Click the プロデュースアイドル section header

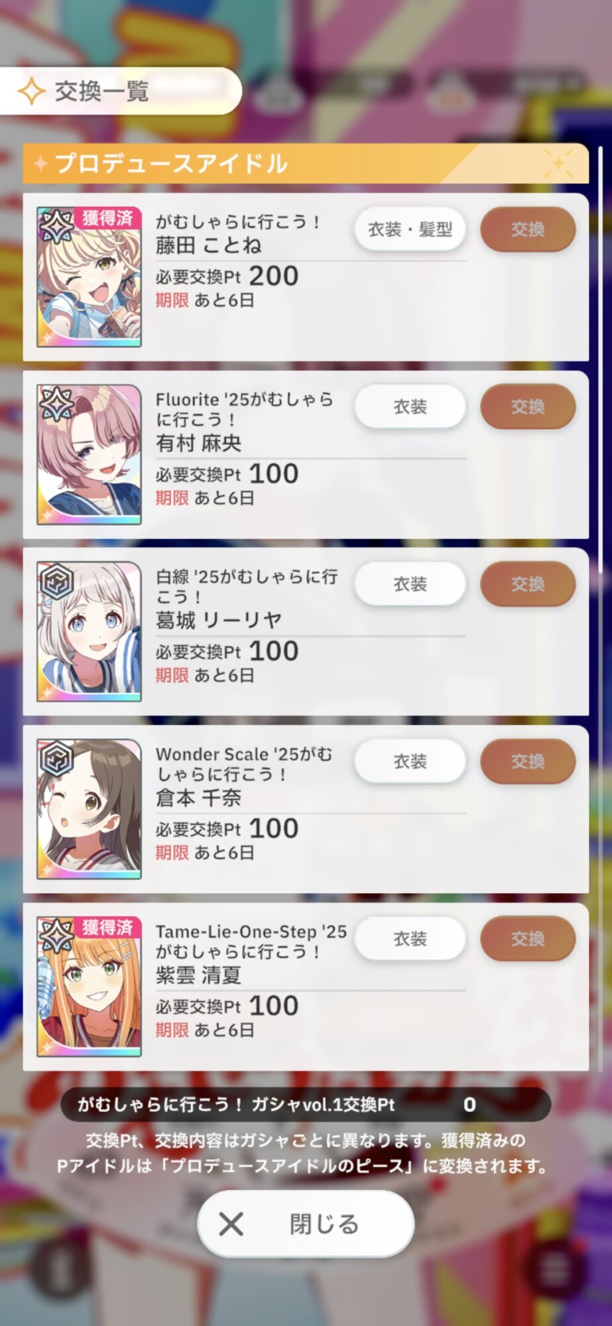306,163
